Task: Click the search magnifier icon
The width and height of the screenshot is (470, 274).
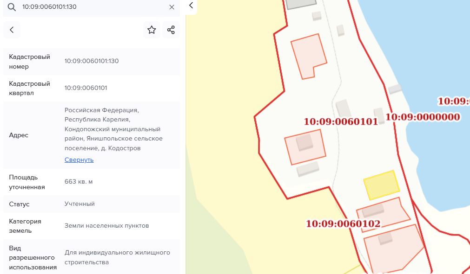Action: click(x=12, y=7)
